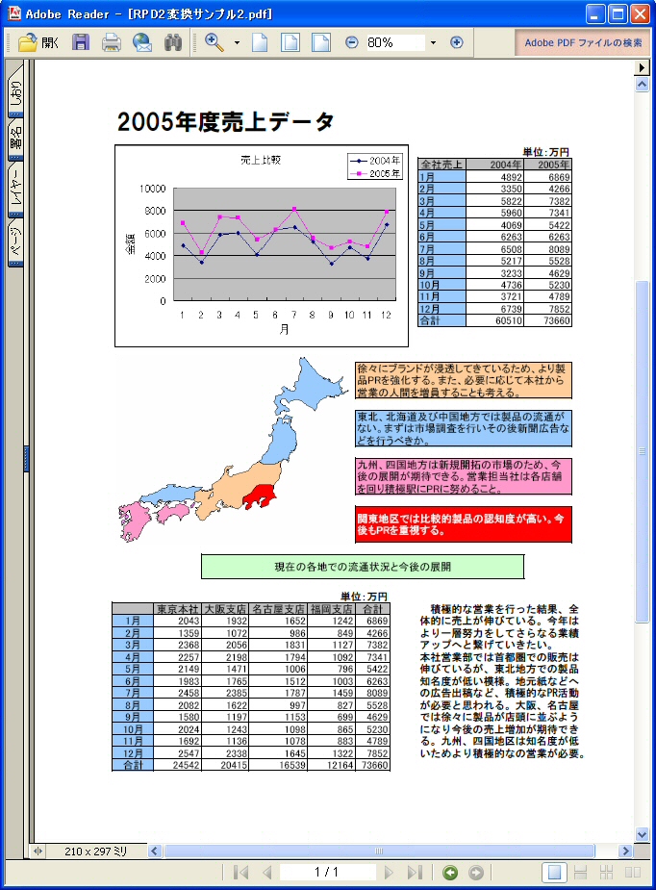Save a copy via the floppy disk icon
The width and height of the screenshot is (656, 890).
[x=81, y=42]
